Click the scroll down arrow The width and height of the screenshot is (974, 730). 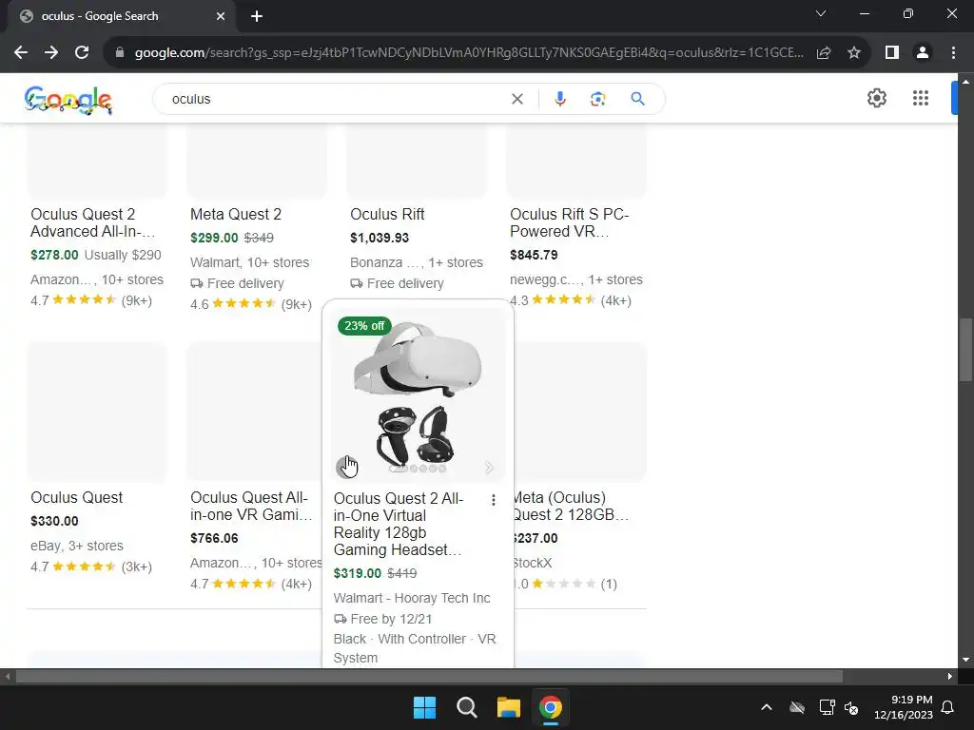click(x=965, y=660)
